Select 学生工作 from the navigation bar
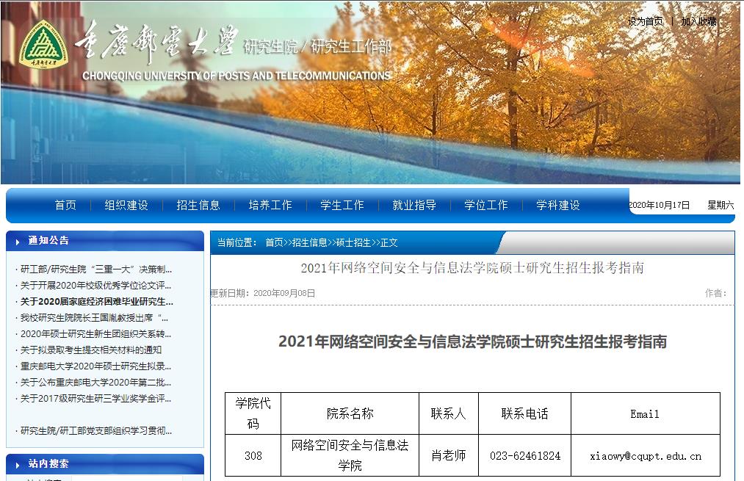Image resolution: width=744 pixels, height=481 pixels. coord(341,206)
